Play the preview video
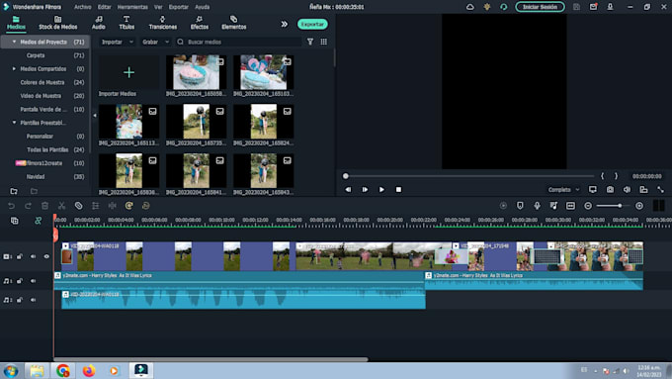Screen dimensions: 672x379 coord(381,189)
